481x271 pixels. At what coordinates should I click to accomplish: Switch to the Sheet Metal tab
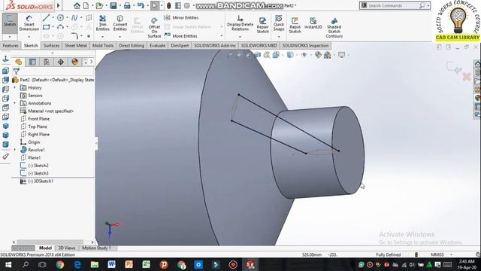point(76,45)
